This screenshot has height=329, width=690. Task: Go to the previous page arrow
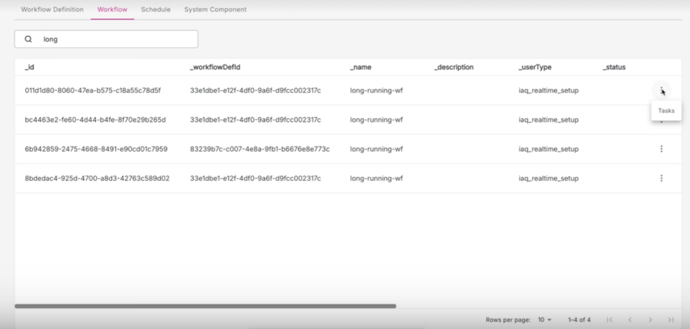tap(629, 320)
